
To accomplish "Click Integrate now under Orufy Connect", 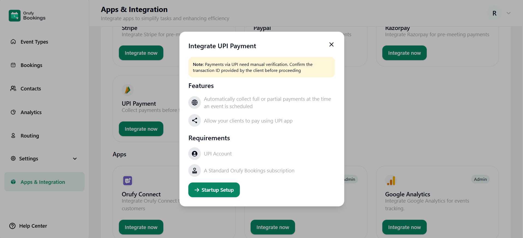I will point(141,227).
